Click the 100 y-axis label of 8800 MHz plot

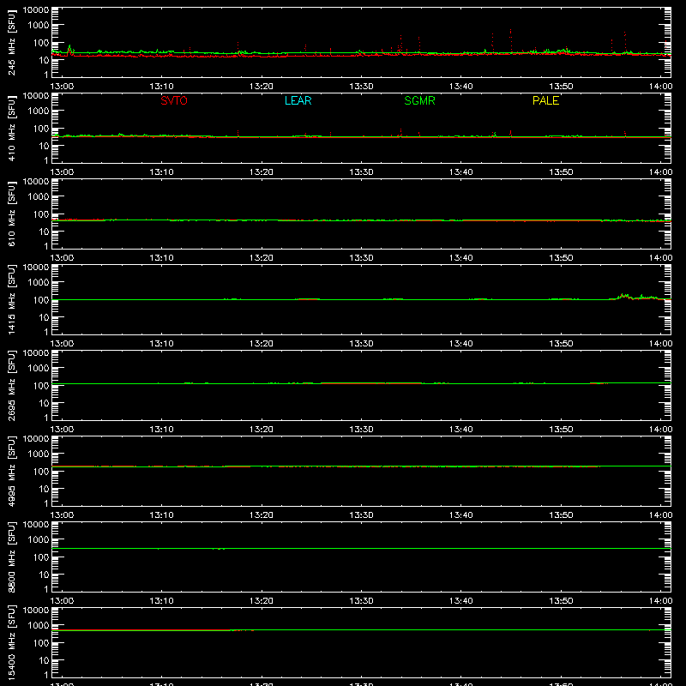(40, 557)
